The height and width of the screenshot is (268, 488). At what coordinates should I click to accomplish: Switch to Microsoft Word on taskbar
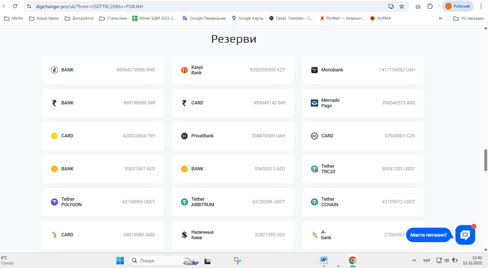324,260
